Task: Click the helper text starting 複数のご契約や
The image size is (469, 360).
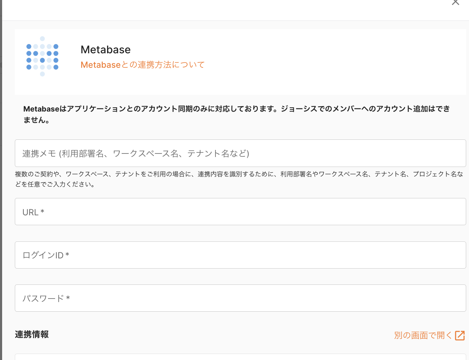Action: (239, 174)
